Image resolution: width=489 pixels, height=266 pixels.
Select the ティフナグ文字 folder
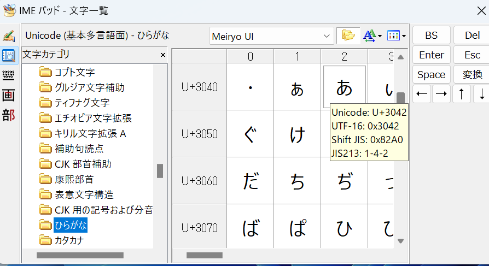click(74, 103)
